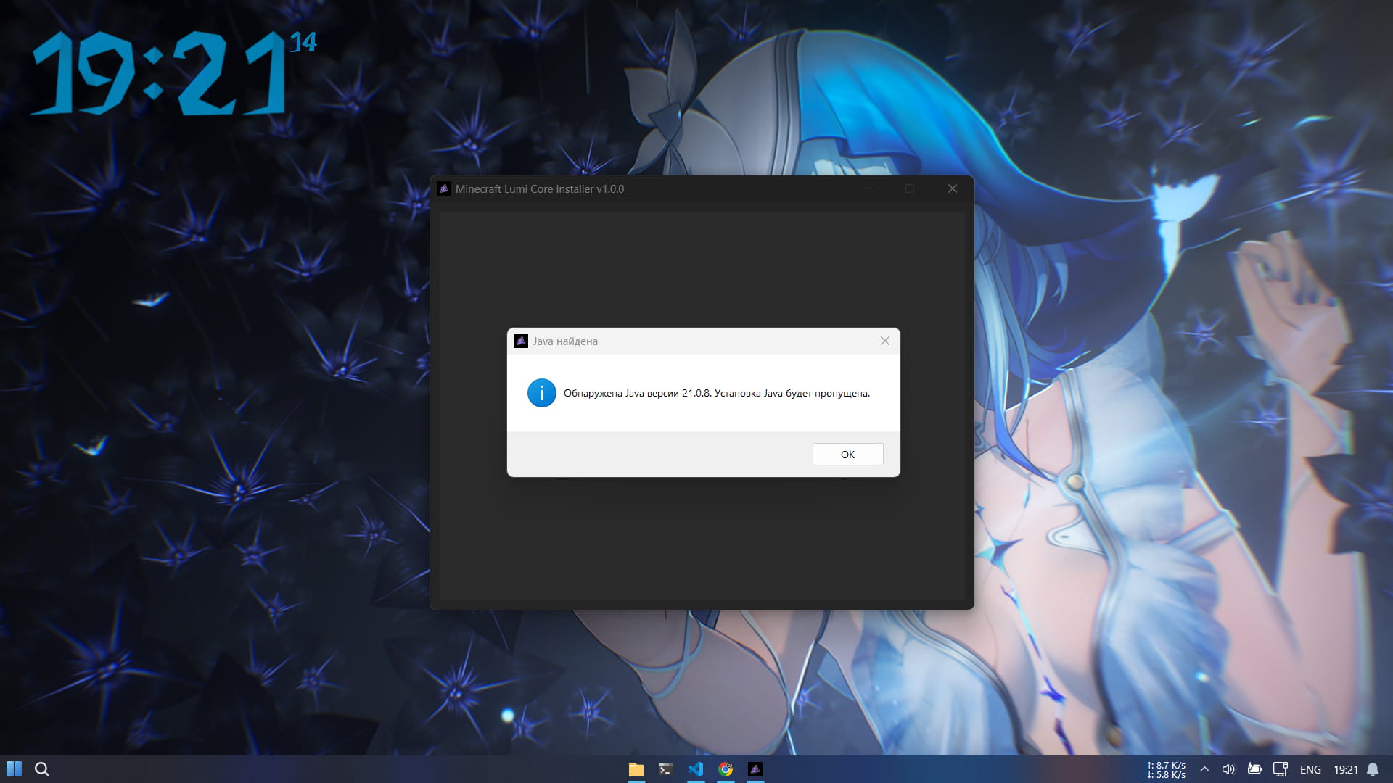Click the app icon in the Java найдена title bar
Screen dimensions: 1393x783
tap(521, 341)
